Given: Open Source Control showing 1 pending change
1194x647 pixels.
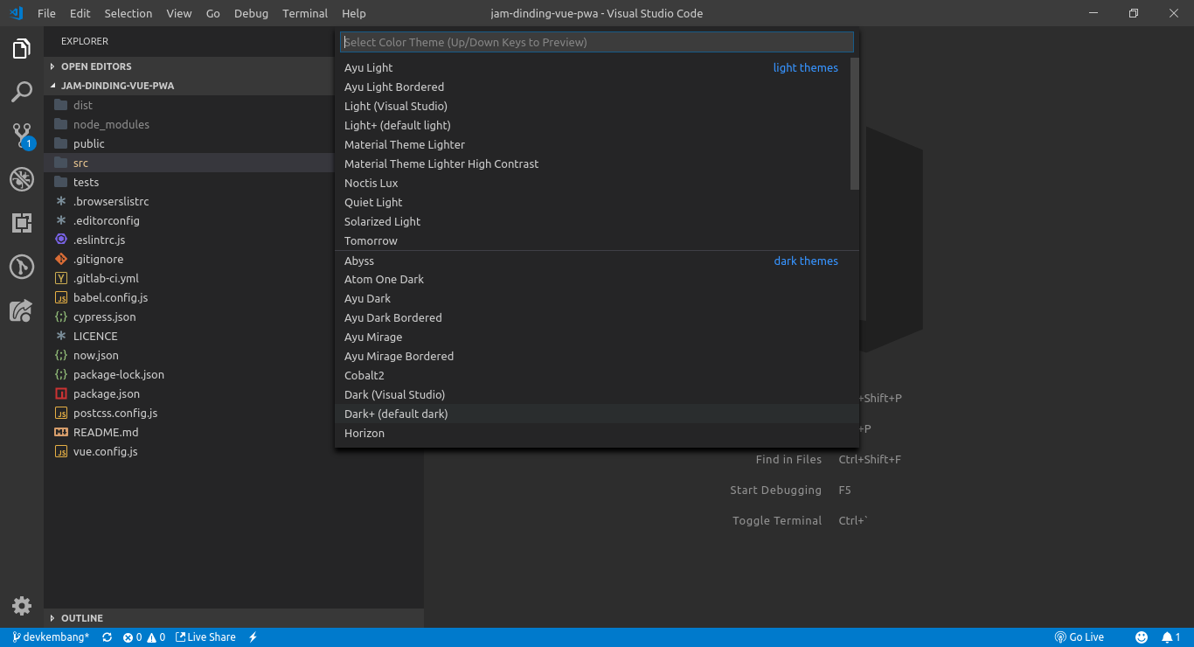Looking at the screenshot, I should point(21,136).
